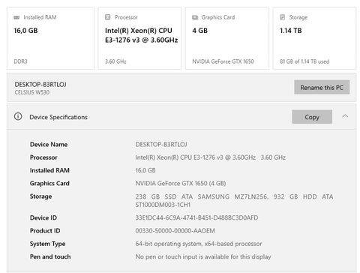Click the NVIDIA GeForce GTX 1650 card label

[223, 61]
